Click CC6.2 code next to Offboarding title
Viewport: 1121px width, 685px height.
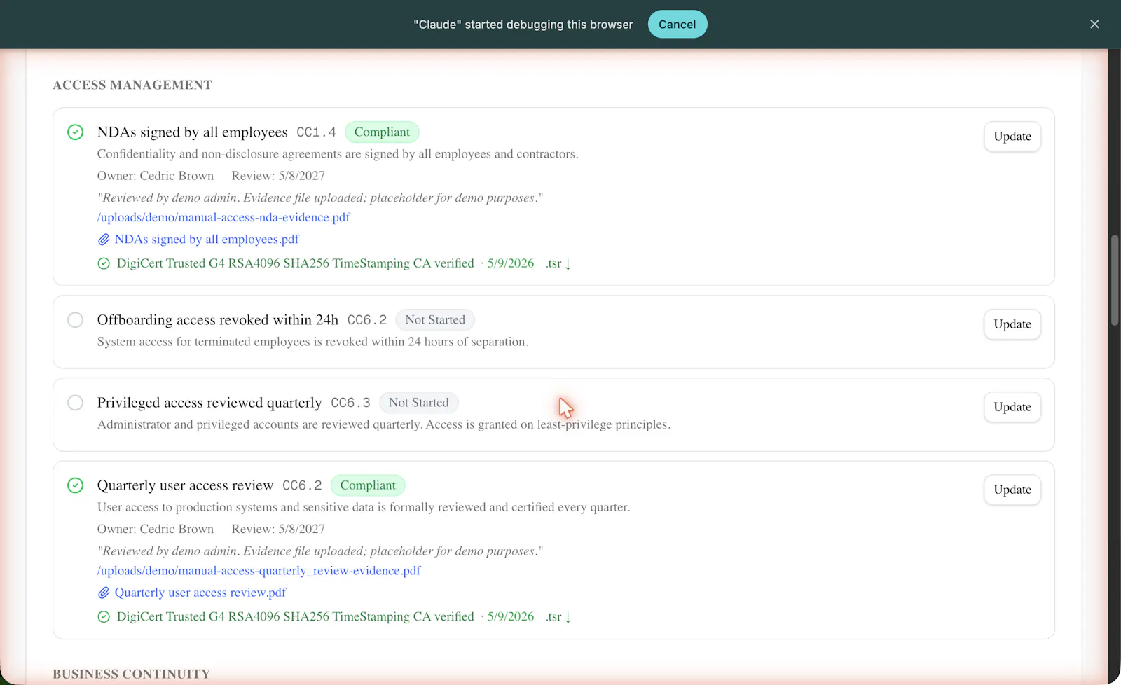pos(367,320)
